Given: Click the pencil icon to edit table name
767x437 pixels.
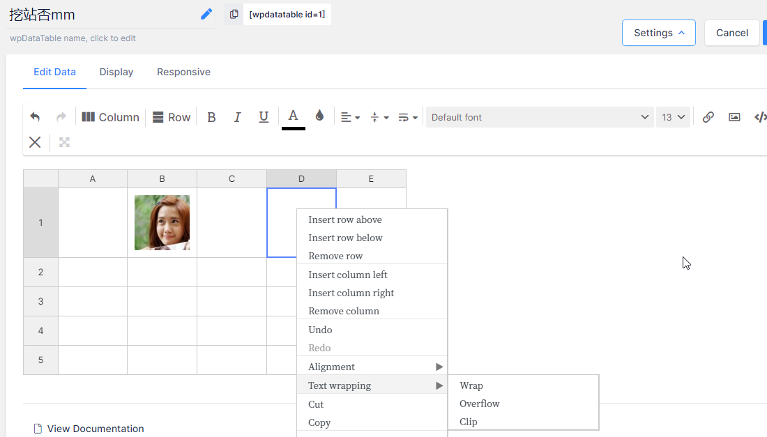Looking at the screenshot, I should click(x=206, y=14).
